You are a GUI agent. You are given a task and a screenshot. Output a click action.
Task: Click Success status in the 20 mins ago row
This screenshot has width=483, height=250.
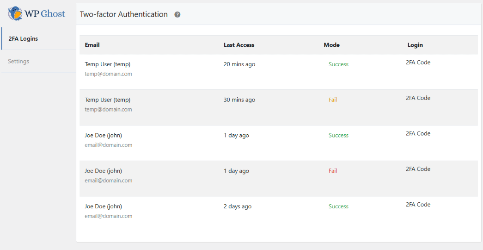click(x=338, y=64)
